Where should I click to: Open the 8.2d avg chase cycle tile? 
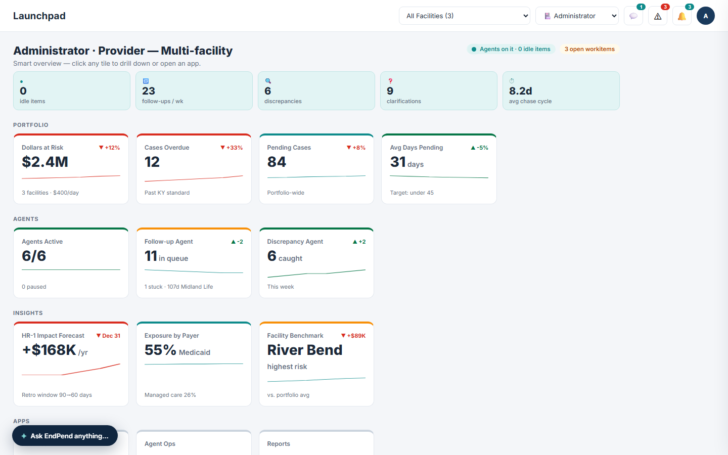click(561, 90)
